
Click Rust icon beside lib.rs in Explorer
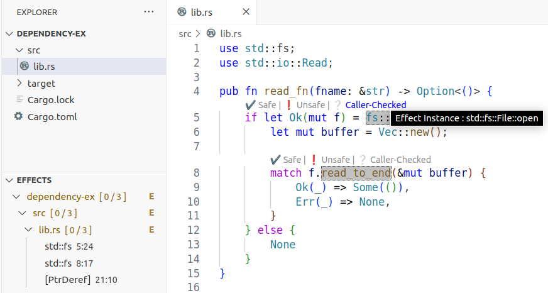pos(25,66)
